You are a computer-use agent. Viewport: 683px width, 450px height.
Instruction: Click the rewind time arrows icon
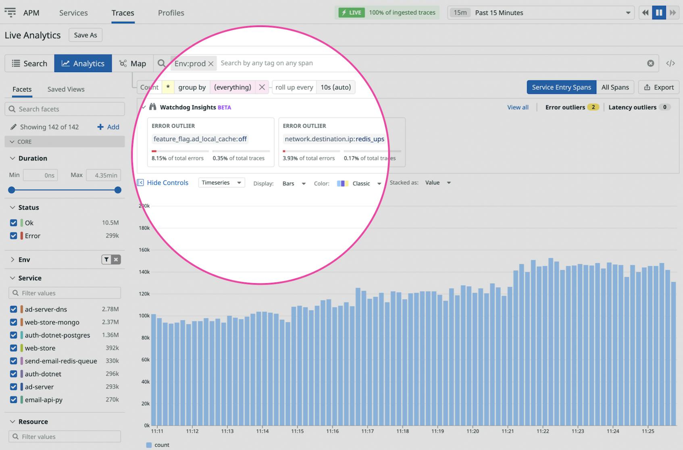point(644,12)
